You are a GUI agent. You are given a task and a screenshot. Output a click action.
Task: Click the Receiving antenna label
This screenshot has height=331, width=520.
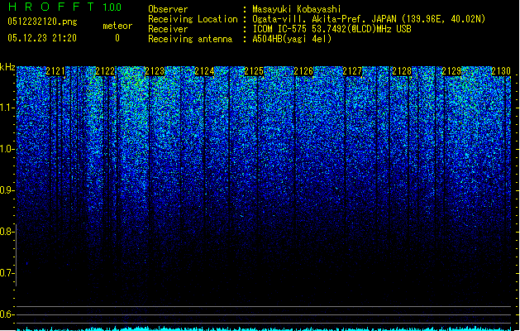[190, 39]
